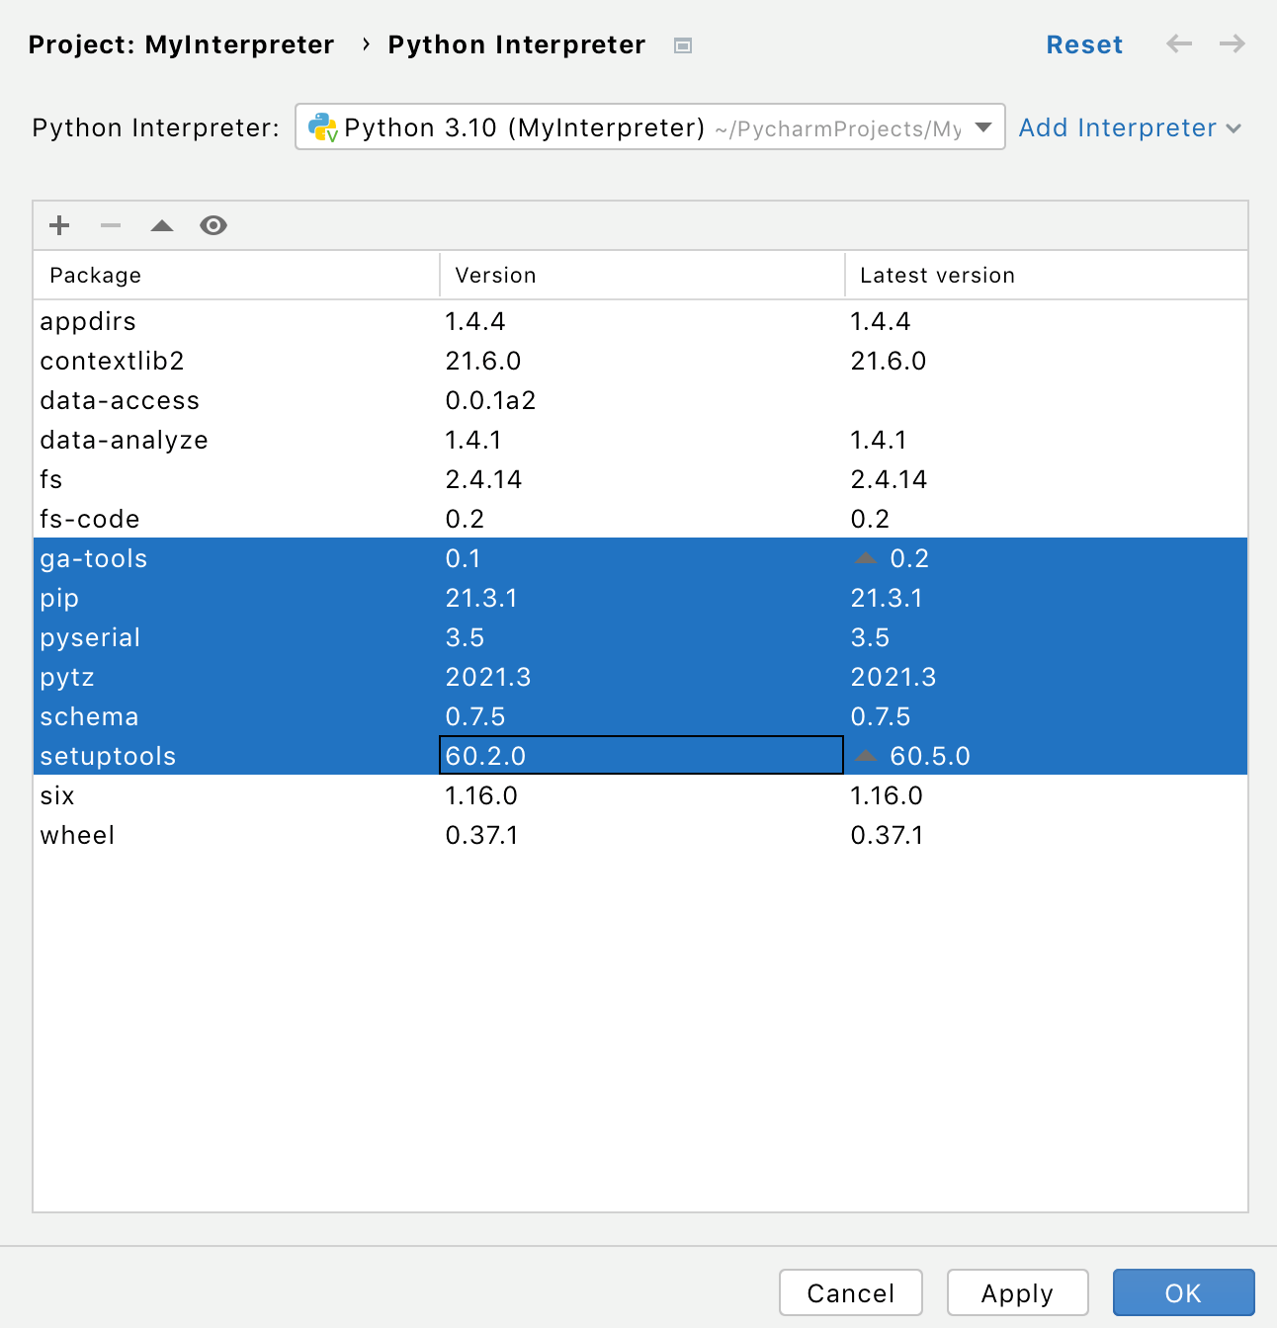The width and height of the screenshot is (1277, 1328).
Task: Select the Python Interpreter breadcrumb
Action: 517,44
